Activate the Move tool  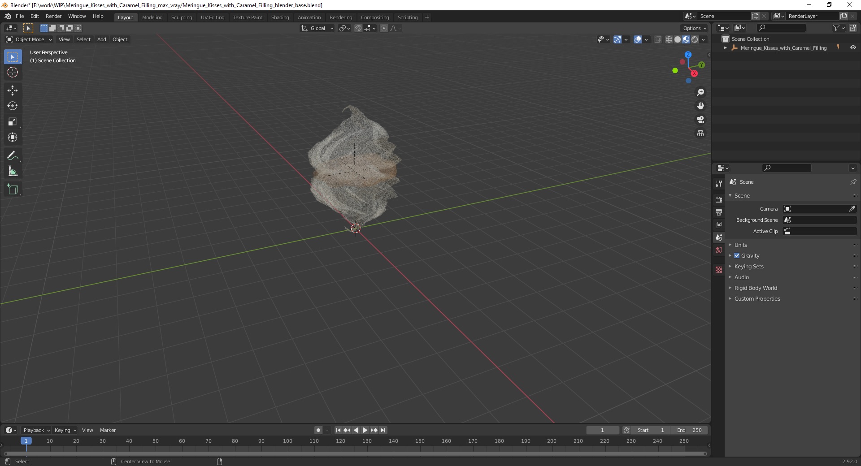(13, 91)
